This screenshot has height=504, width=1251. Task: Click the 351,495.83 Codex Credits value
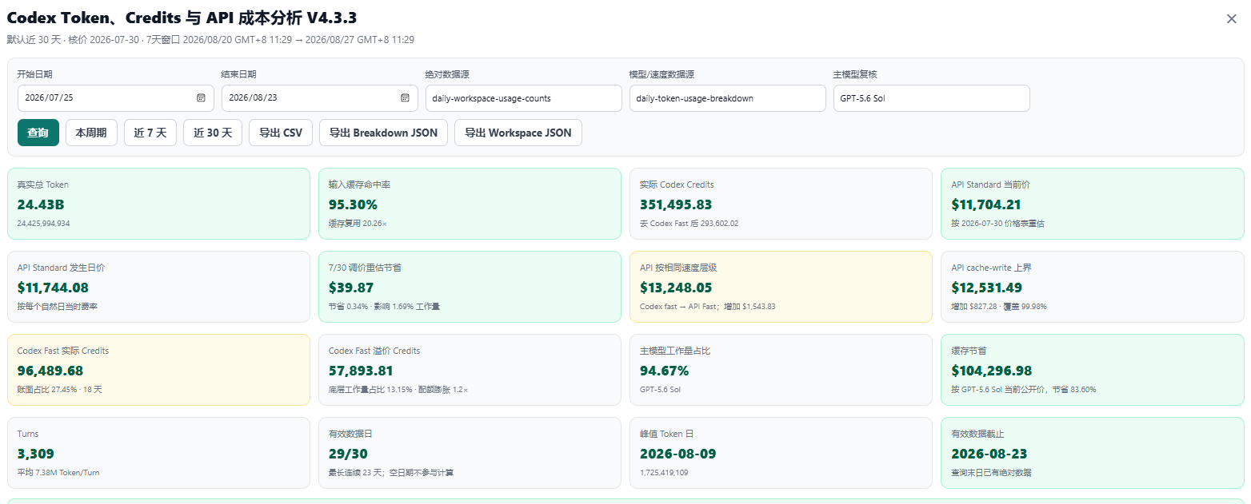coord(676,204)
